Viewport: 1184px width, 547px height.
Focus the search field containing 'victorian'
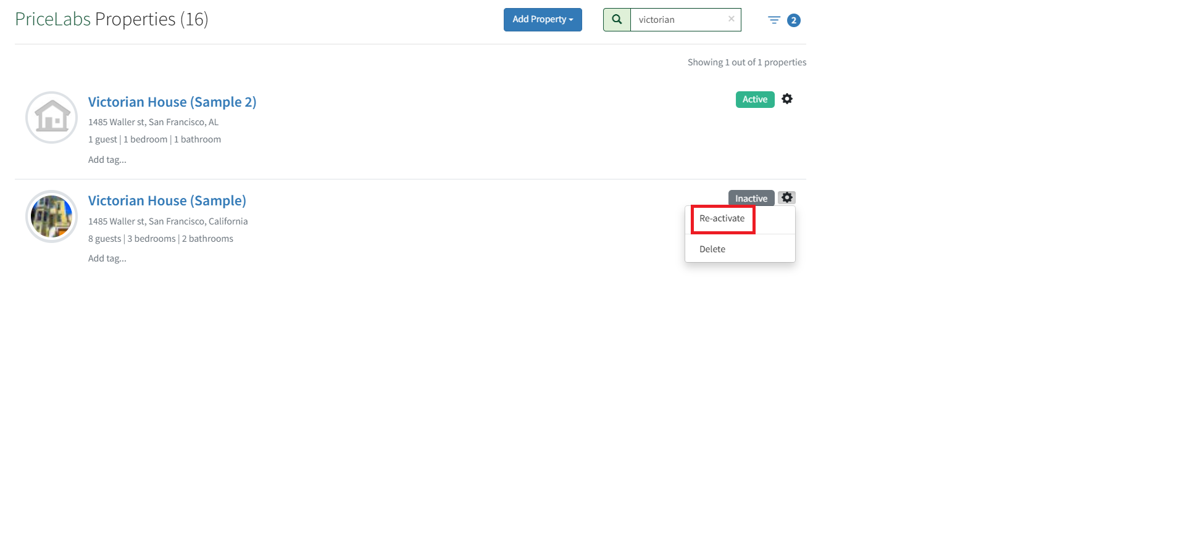tap(679, 20)
